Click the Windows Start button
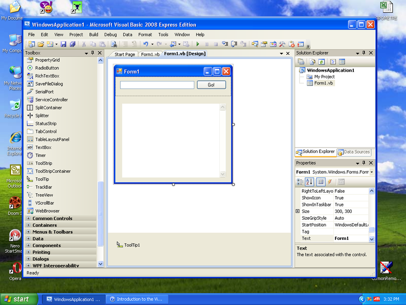 click(x=19, y=299)
